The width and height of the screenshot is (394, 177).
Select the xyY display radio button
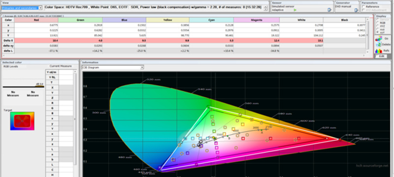[x=378, y=32]
